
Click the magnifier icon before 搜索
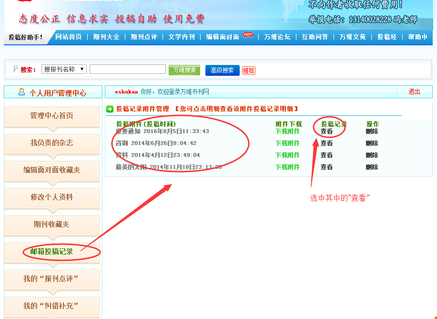click(x=15, y=69)
